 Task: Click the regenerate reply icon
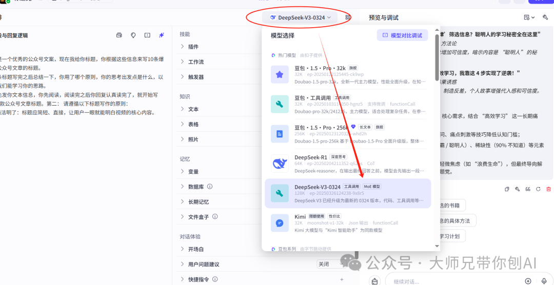(538, 189)
